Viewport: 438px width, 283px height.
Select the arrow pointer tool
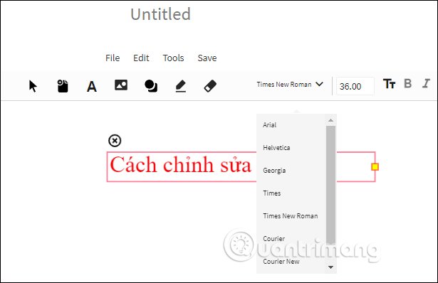[33, 86]
